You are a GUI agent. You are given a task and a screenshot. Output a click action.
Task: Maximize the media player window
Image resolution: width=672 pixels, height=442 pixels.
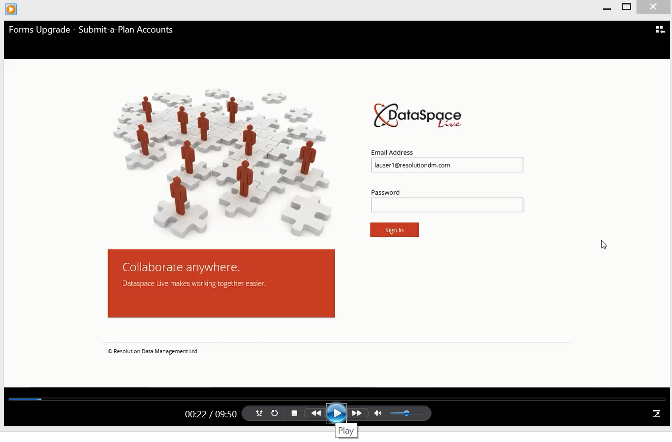pos(627,7)
